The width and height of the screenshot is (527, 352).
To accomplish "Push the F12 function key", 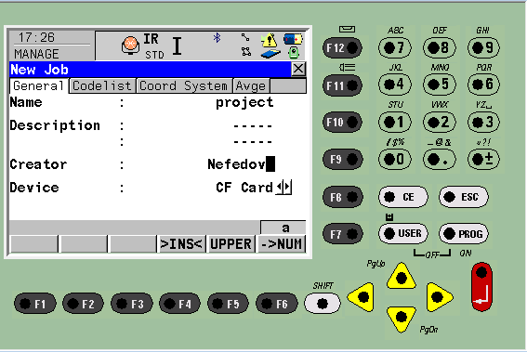I will [x=342, y=48].
